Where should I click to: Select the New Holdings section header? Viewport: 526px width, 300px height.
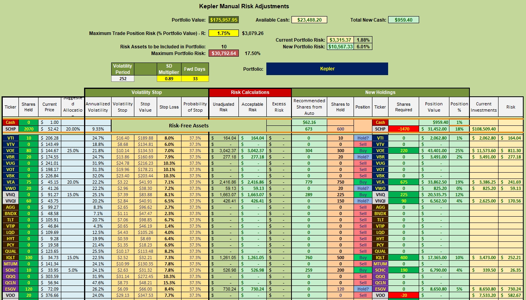[380, 92]
